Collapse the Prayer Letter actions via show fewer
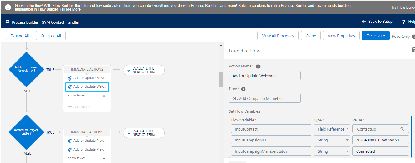This screenshot has width=415, height=163. point(104,158)
